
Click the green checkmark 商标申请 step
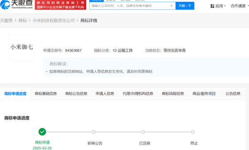(x=42, y=132)
